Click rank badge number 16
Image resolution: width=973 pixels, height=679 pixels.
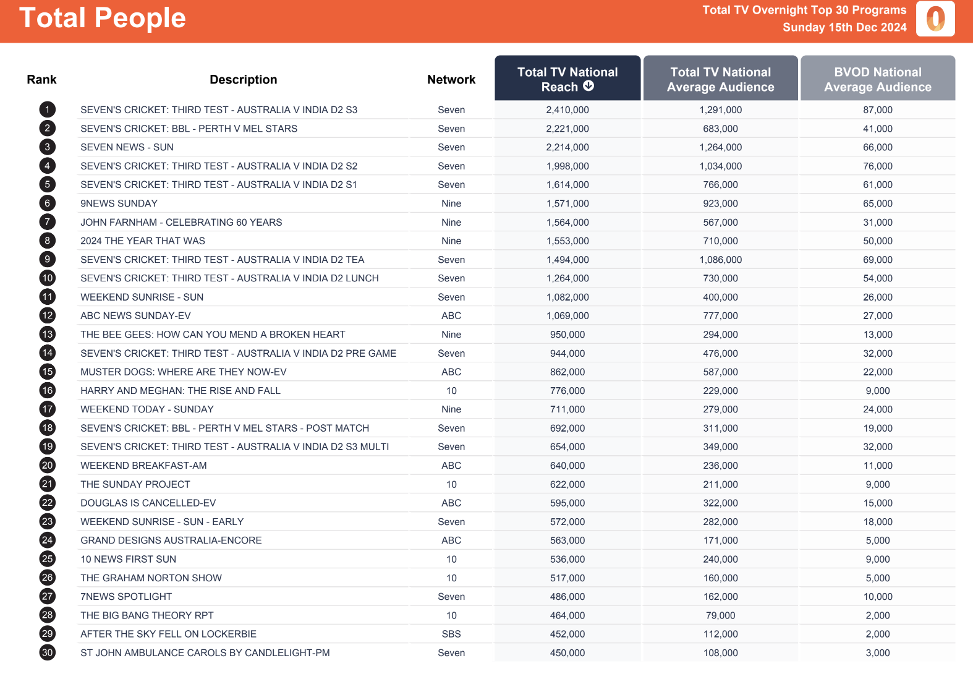[x=47, y=390]
